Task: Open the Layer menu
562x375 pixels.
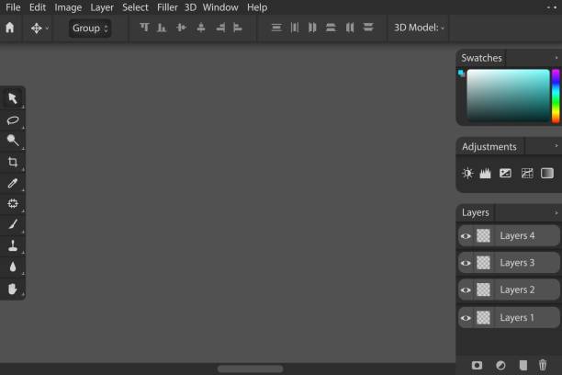Action: (x=102, y=7)
